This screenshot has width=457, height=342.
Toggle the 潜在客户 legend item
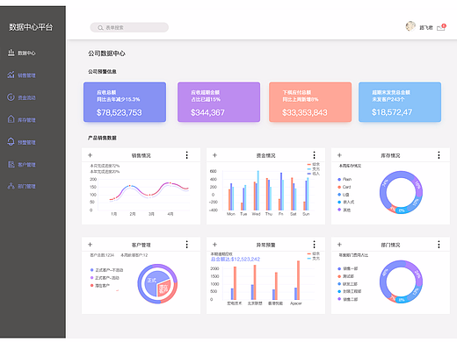click(100, 285)
